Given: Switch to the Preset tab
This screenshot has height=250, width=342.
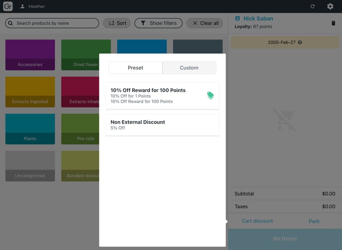Looking at the screenshot, I should 135,68.
